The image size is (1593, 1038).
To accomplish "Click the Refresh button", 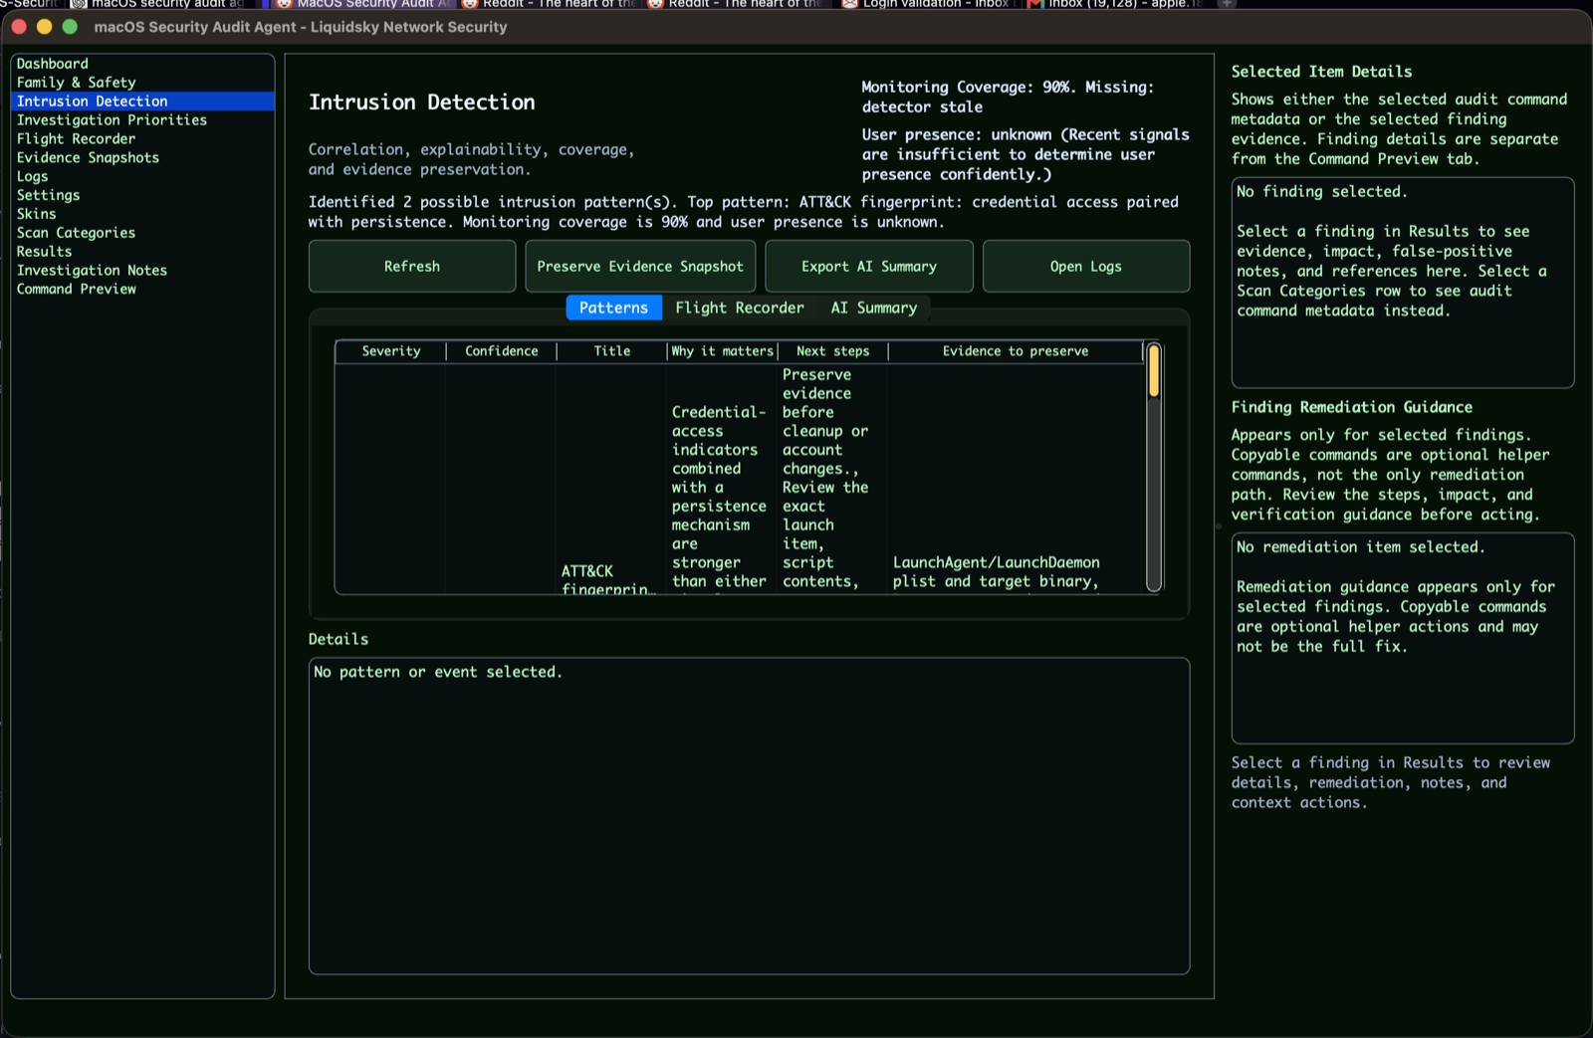I will [412, 267].
